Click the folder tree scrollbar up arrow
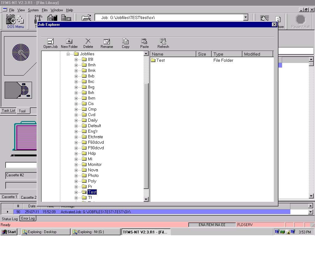 pos(146,53)
